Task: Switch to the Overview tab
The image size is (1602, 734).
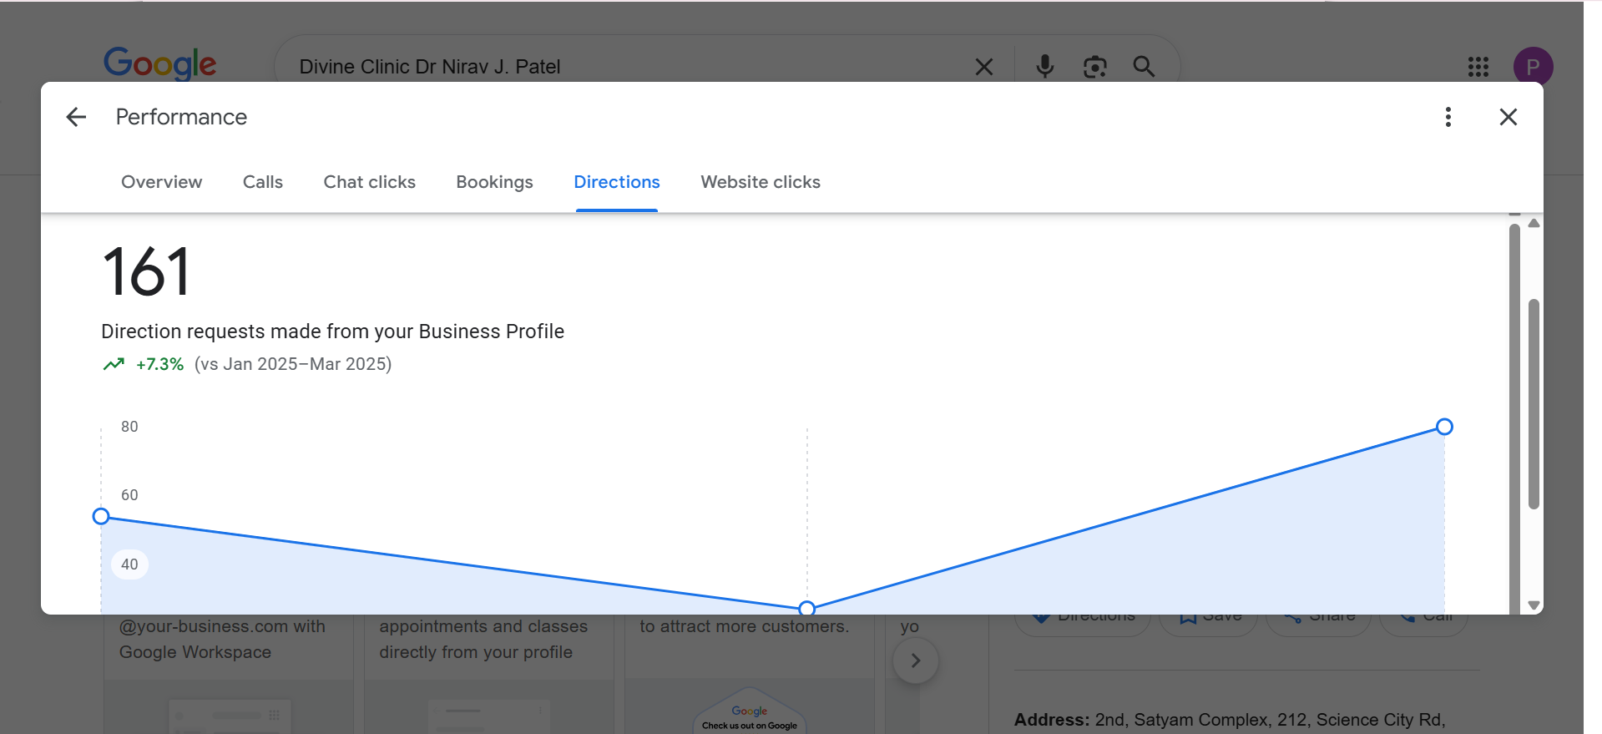Action: tap(162, 182)
